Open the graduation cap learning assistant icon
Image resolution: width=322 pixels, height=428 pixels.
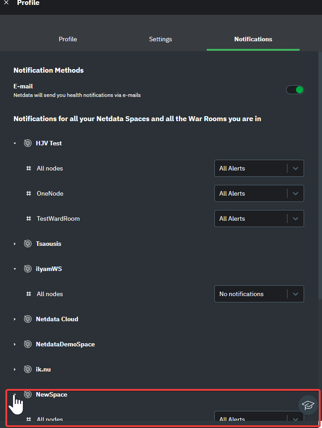click(x=308, y=405)
